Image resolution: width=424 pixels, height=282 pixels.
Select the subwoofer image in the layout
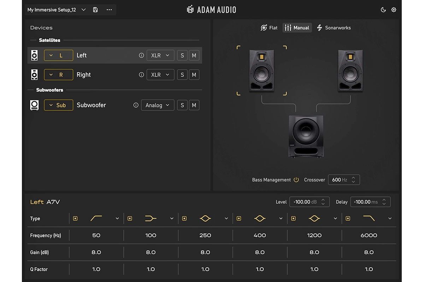[x=306, y=136]
